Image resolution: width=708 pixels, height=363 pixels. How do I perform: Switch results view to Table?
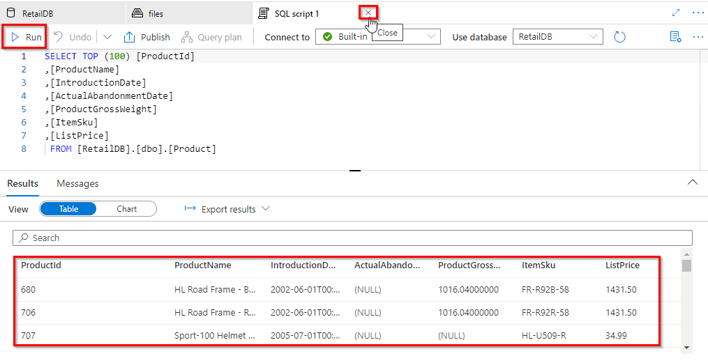tap(68, 209)
